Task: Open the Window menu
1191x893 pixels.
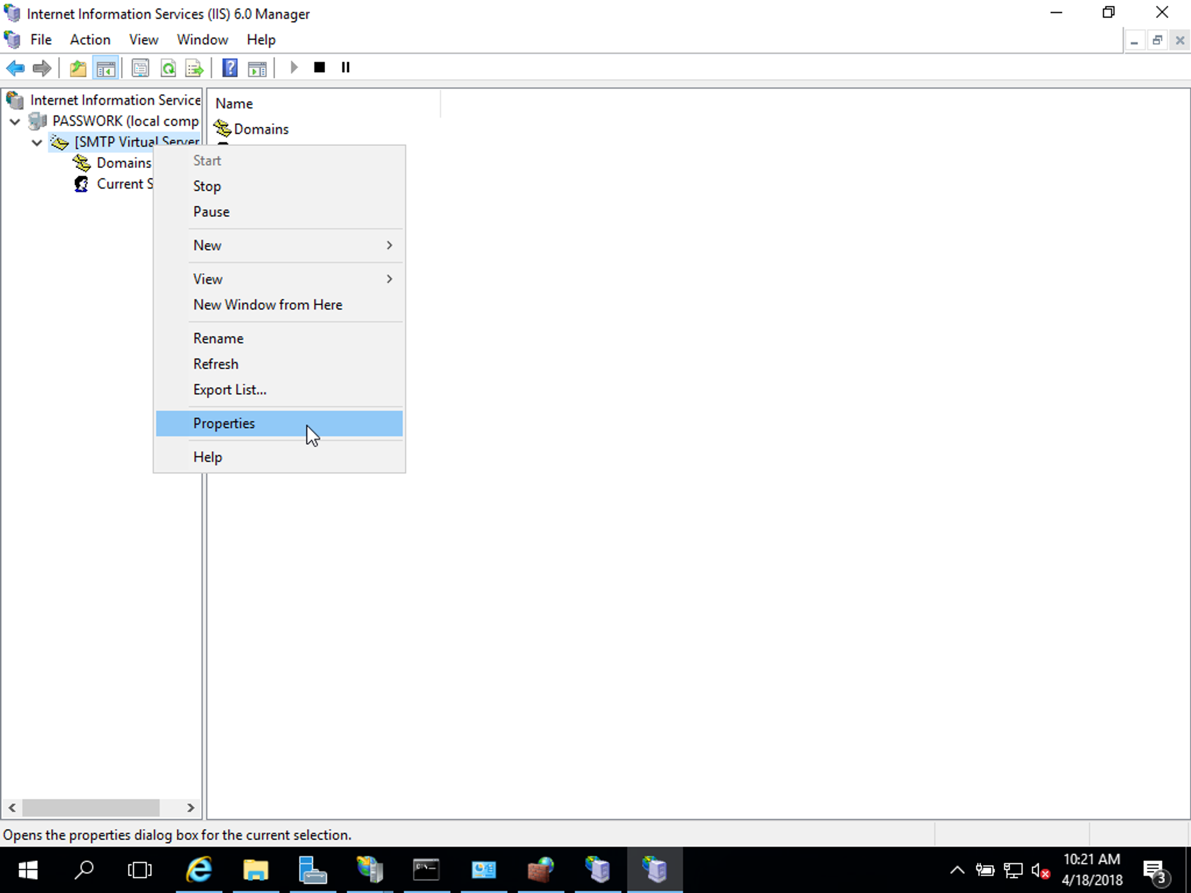Action: click(202, 39)
